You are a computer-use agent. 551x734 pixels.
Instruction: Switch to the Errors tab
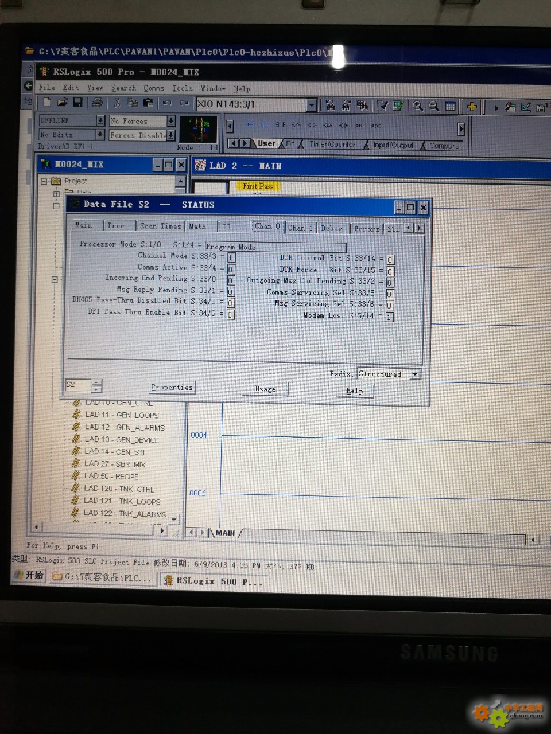tap(366, 228)
